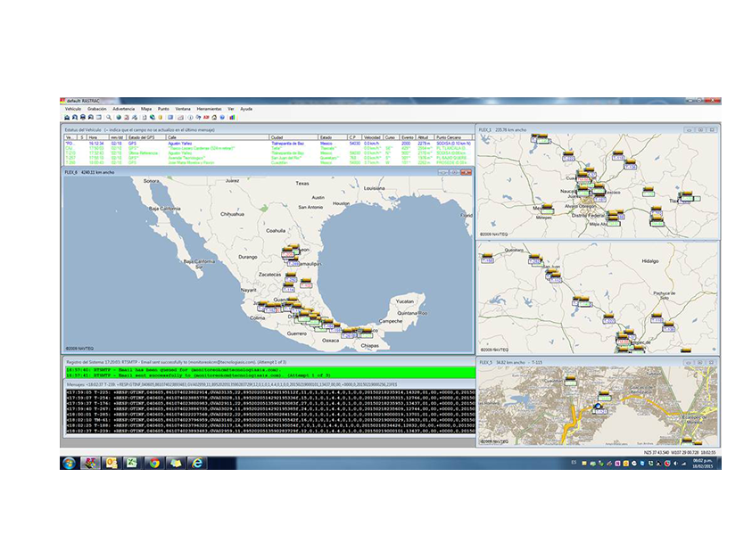
Task: Click the blue question mark help toolbar icon
Action: click(x=222, y=118)
